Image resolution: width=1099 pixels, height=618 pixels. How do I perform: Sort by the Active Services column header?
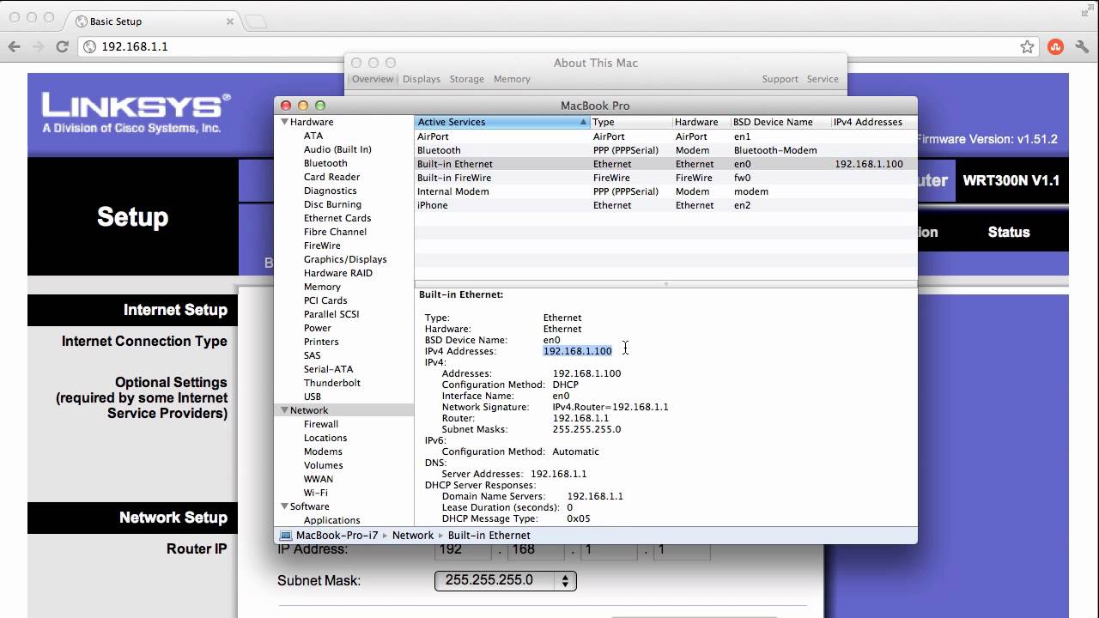tap(502, 122)
